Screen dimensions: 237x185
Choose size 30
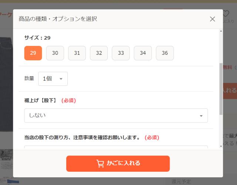pos(55,53)
